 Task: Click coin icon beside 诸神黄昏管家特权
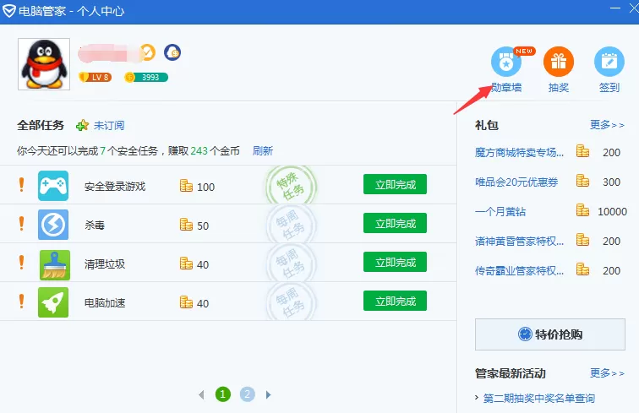[x=582, y=240]
